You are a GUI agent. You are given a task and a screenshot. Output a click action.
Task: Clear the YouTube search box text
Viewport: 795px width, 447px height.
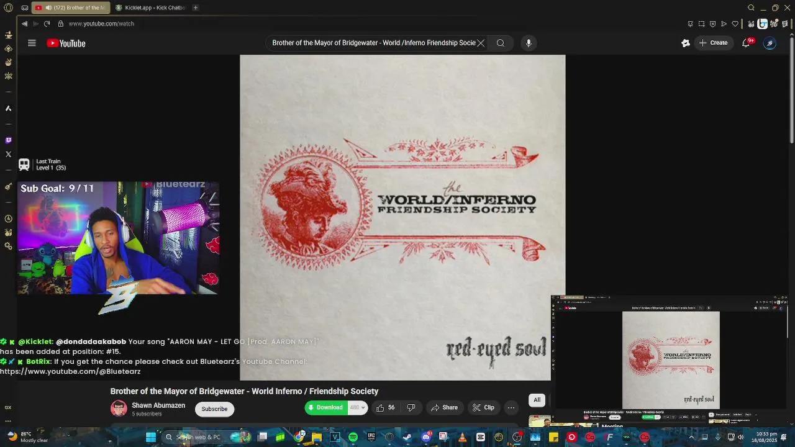pos(481,43)
